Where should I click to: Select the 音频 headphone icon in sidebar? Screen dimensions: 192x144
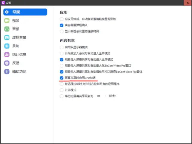(7, 29)
